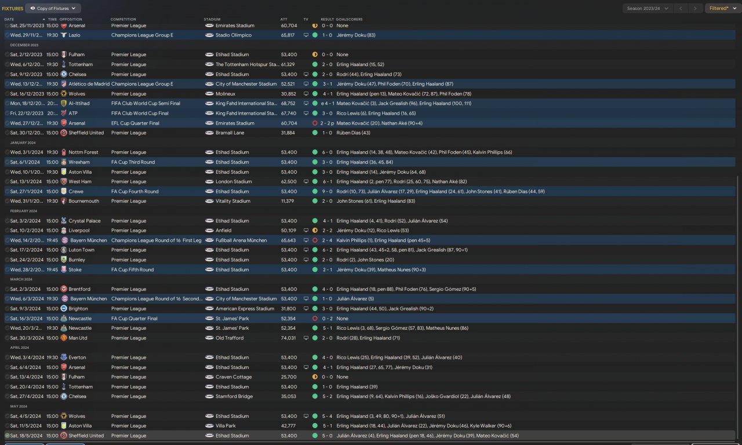Screen dimensions: 742x445
Task: Click the Bournemouth club badge
Action: pos(64,201)
